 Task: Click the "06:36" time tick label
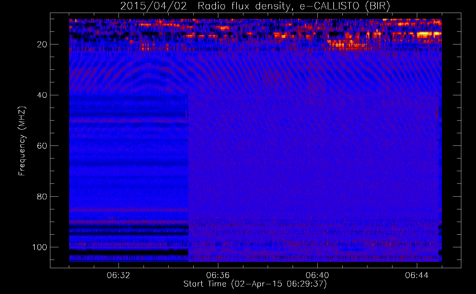218,275
